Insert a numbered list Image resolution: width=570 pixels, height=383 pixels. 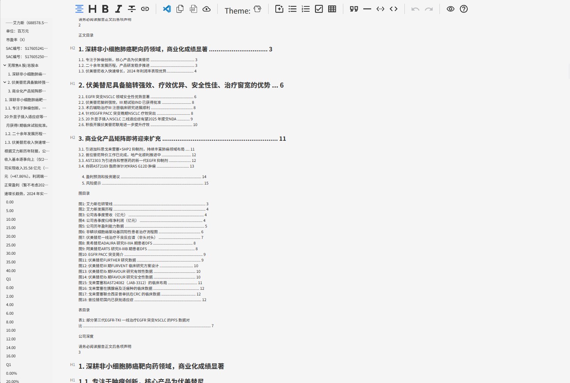(306, 9)
